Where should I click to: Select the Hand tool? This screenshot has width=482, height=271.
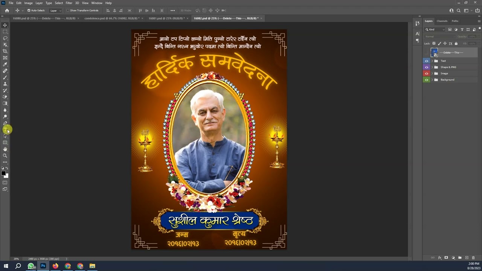(5, 149)
